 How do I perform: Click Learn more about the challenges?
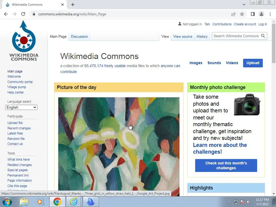click(220, 149)
